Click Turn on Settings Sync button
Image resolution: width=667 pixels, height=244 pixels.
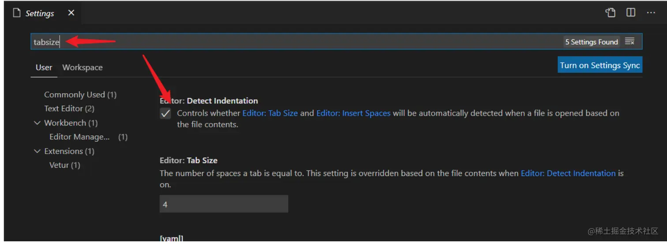(600, 65)
